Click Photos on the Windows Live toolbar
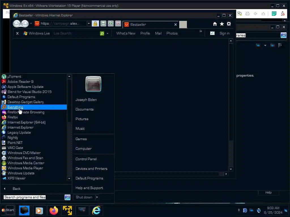Screen dimensions: 290x217 [x=172, y=33]
